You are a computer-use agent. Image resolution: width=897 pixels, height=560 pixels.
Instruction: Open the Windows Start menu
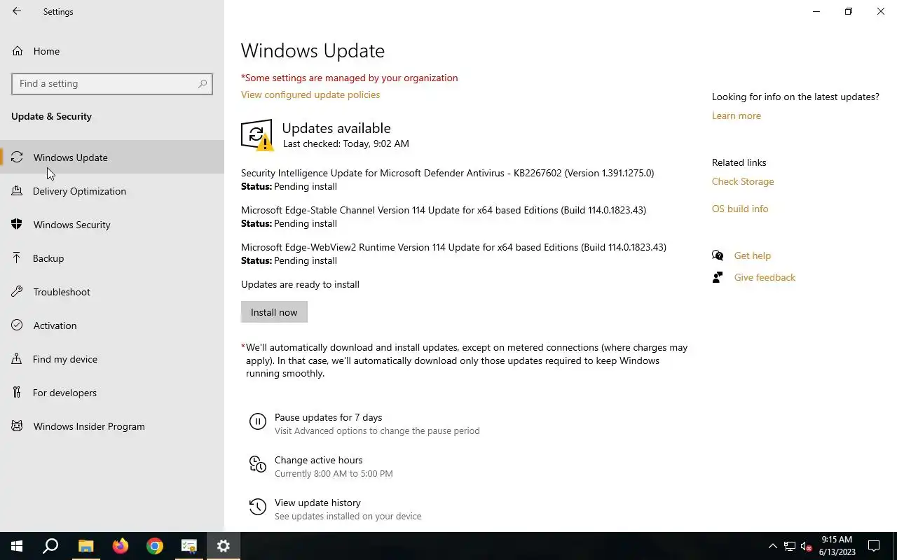[17, 546]
